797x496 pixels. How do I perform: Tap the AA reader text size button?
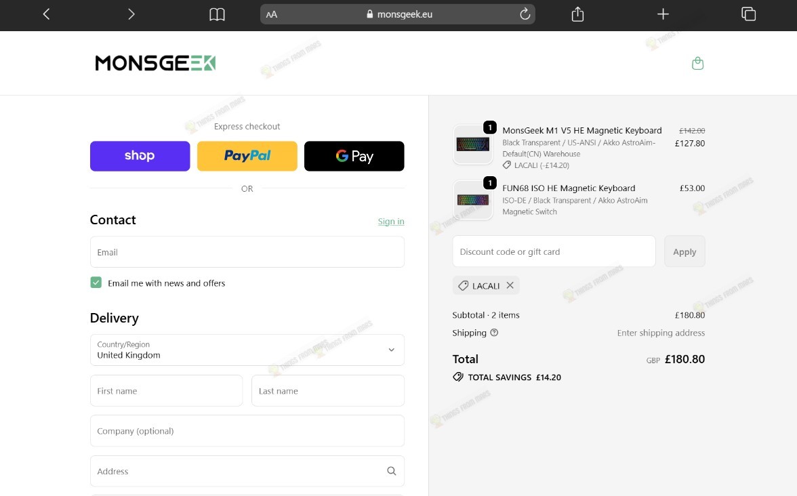pos(272,15)
